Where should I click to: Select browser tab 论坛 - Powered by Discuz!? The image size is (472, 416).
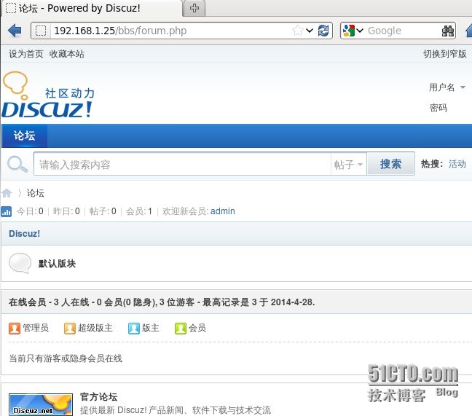click(x=92, y=8)
